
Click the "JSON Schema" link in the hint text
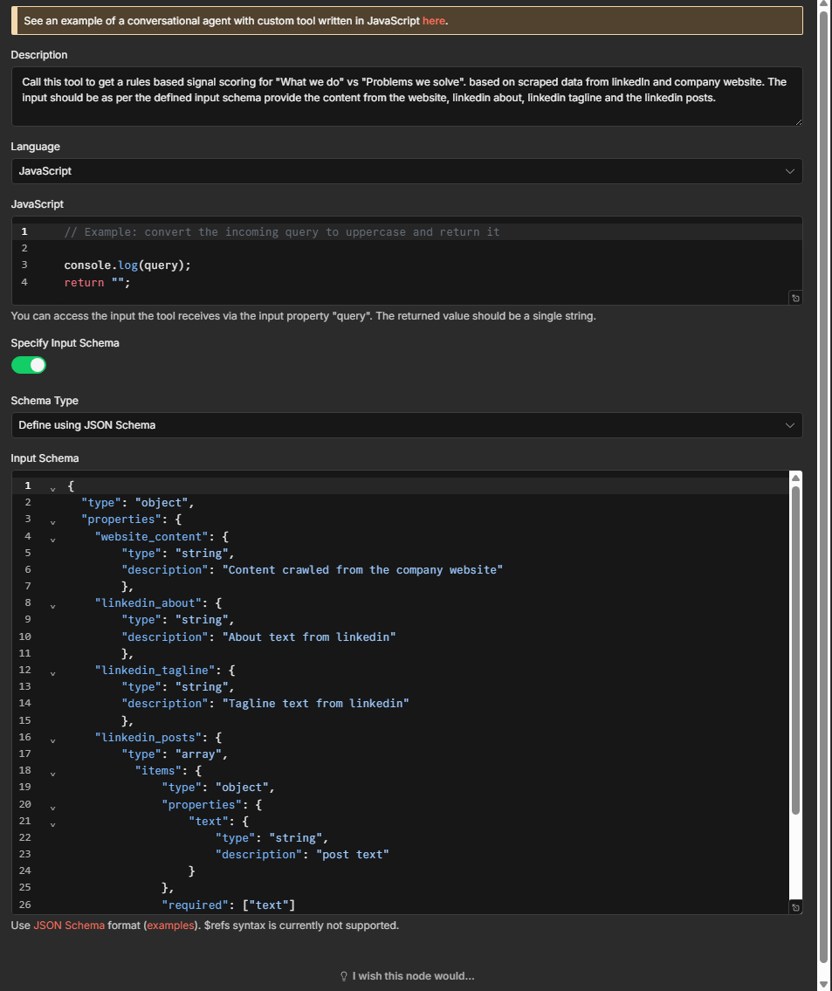pos(69,926)
